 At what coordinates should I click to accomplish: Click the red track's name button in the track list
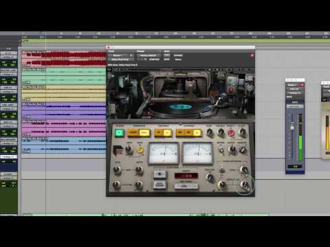(x=8, y=53)
